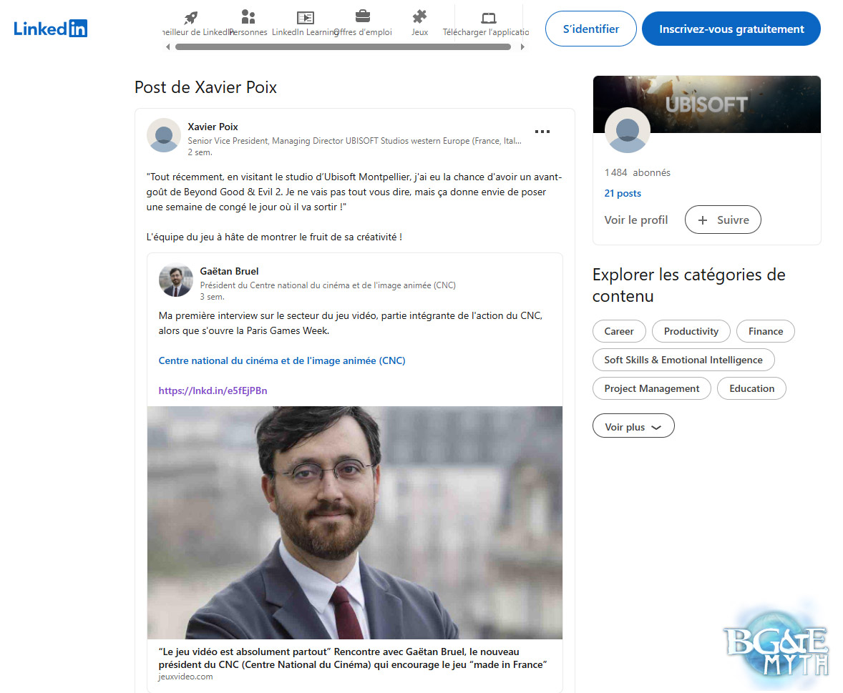This screenshot has width=843, height=693.
Task: Click Inscrivez-vous gratuitement button
Action: 731,29
